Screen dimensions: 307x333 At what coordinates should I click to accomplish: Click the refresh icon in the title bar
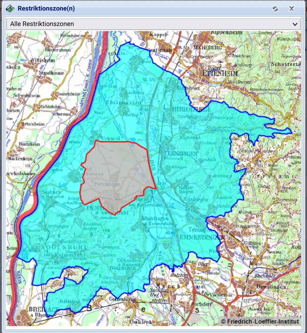275,9
